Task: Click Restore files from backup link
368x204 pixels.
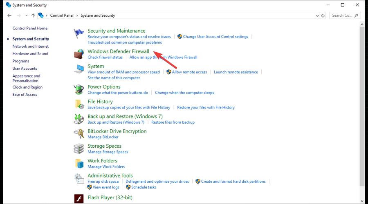Action: pos(173,122)
